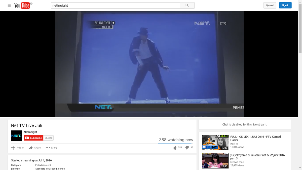Open the OK JEK 1 Juli thumbnail

(x=215, y=143)
